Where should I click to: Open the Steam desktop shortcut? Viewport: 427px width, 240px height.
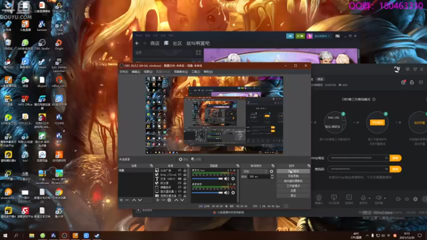pyautogui.click(x=42, y=63)
